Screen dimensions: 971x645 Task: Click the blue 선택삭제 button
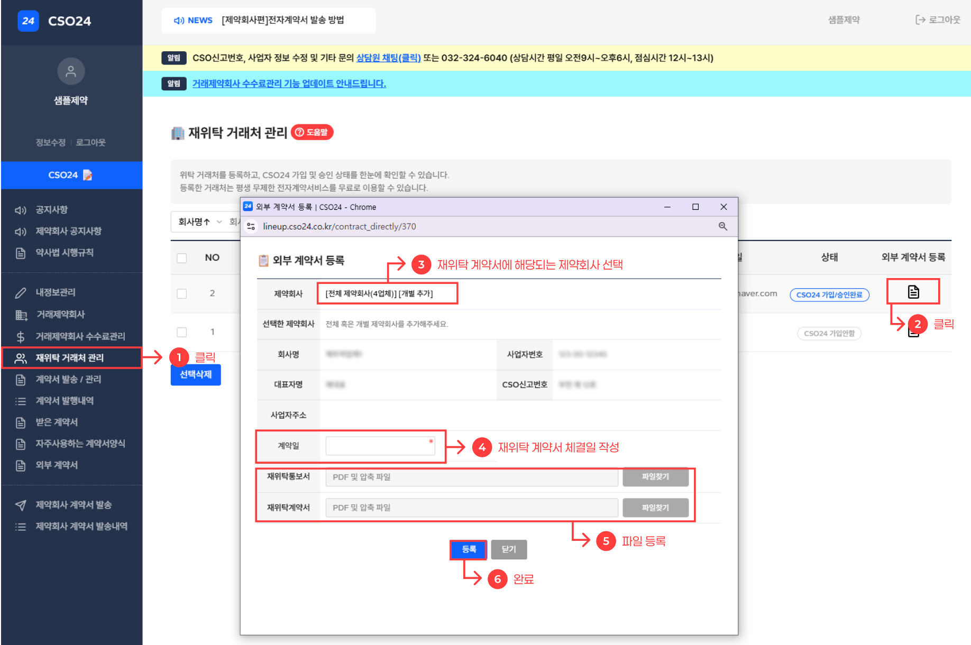[196, 374]
